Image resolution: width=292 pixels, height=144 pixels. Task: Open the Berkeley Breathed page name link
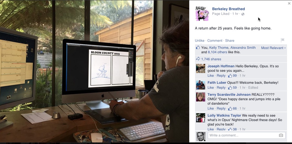point(228,9)
